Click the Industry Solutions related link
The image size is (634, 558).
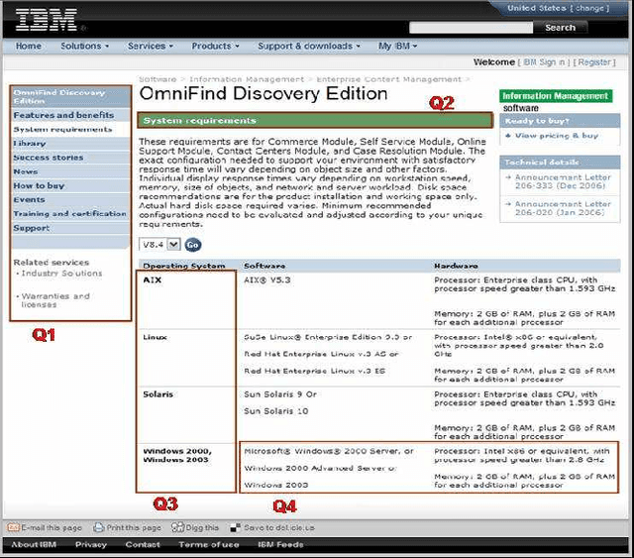61,274
